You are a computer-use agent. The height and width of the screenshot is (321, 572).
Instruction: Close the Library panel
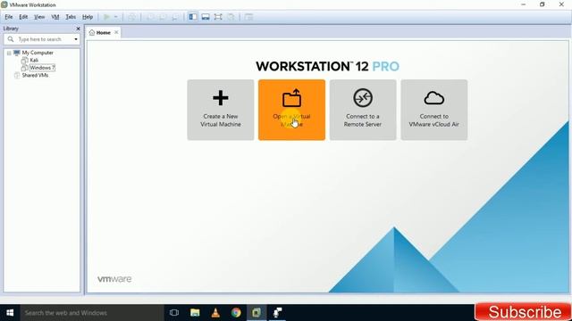[78, 29]
